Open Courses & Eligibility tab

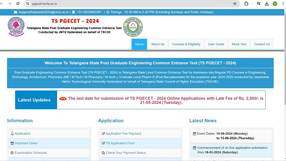click(x=186, y=44)
